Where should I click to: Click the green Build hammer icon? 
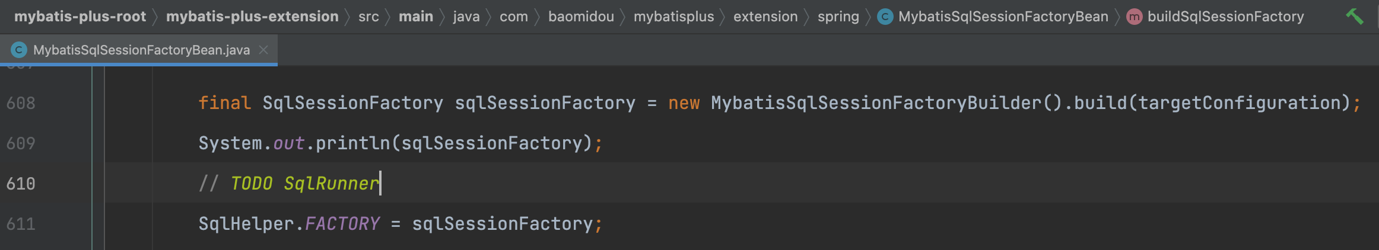click(x=1355, y=17)
